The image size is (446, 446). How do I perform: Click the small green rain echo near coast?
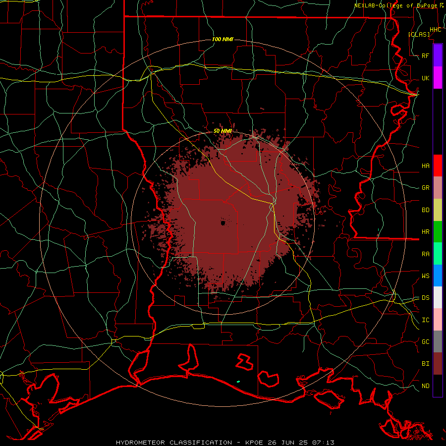coord(238,382)
